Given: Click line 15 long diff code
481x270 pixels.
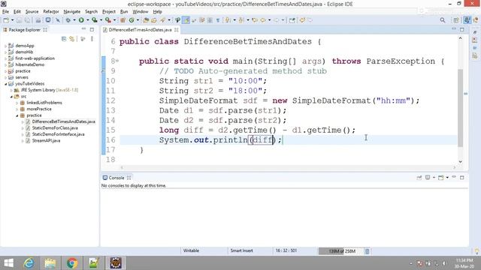Looking at the screenshot, I should point(257,130).
